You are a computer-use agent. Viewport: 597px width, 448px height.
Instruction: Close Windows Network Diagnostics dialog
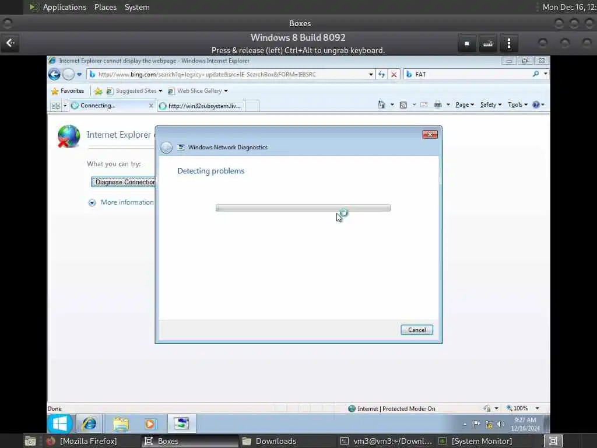[x=430, y=135]
